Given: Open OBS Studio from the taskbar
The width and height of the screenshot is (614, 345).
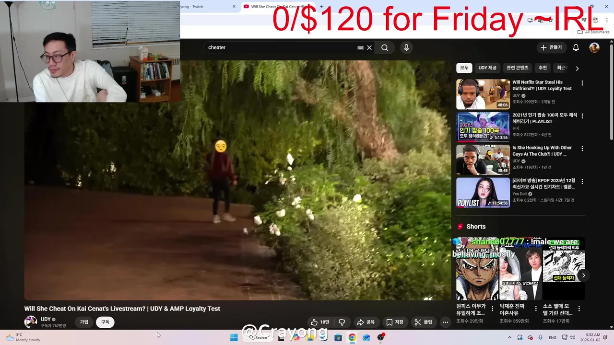Looking at the screenshot, I should [x=381, y=337].
